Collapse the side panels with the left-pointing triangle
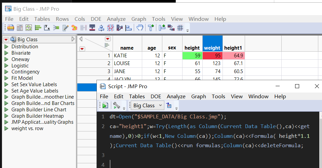 81,39
